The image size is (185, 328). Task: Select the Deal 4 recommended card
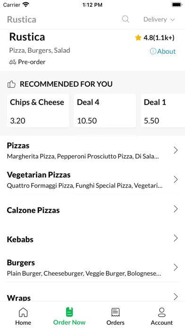tap(105, 111)
